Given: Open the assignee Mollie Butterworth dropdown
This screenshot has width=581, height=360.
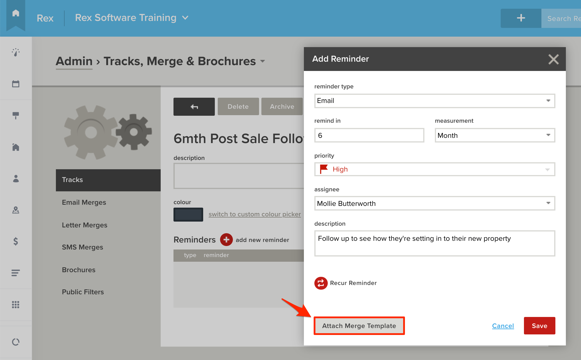Looking at the screenshot, I should 435,203.
